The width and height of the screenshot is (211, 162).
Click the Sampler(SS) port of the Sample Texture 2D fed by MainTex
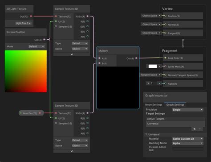(56, 123)
